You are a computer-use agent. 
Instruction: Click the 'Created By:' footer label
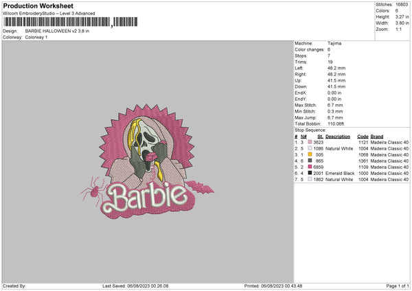(14, 286)
